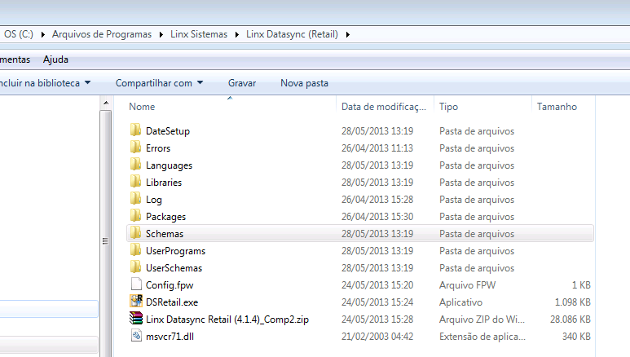Click the msvcr71.dll file icon
This screenshot has height=357, width=630.
click(136, 336)
